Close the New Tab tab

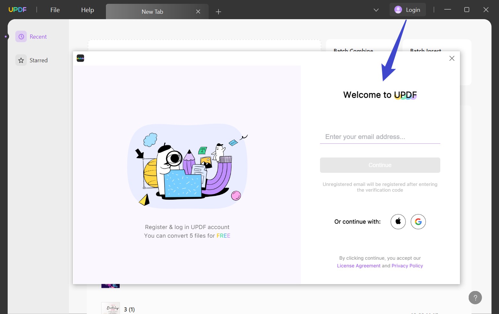[198, 11]
